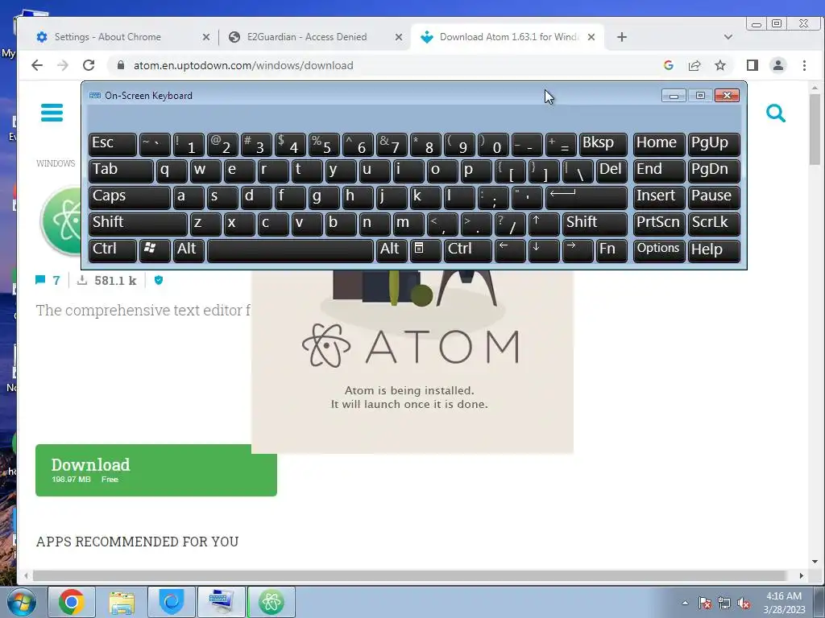
Task: Click the security shield badge
Action: (159, 280)
